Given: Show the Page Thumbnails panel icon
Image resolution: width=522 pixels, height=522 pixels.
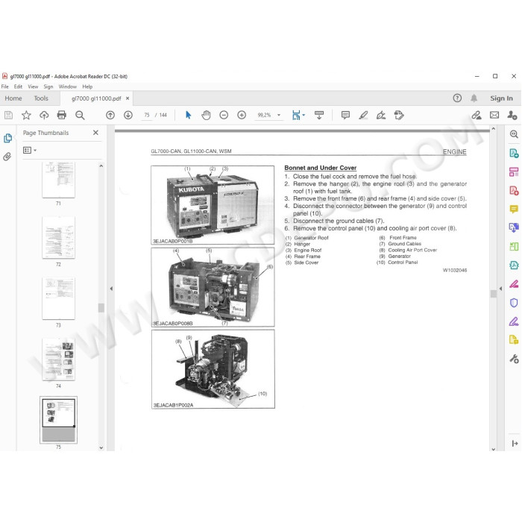Looking at the screenshot, I should (7, 138).
